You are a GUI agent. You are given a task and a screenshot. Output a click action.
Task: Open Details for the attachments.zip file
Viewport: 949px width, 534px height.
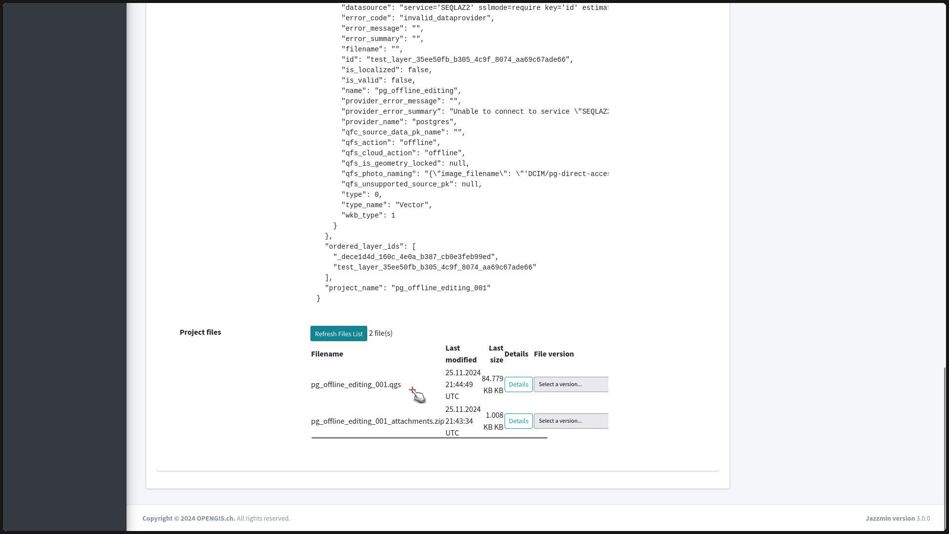pyautogui.click(x=518, y=421)
